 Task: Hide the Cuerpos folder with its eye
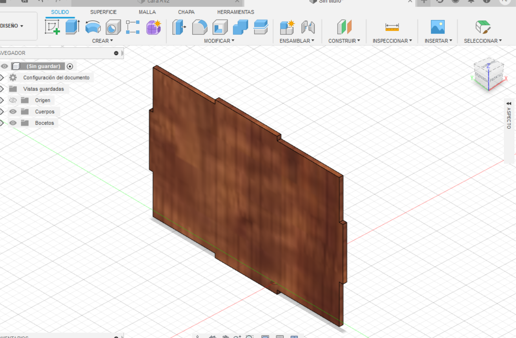tap(13, 112)
